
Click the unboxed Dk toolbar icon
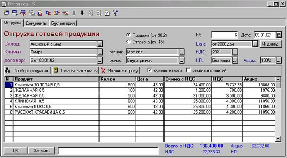coord(48,13)
